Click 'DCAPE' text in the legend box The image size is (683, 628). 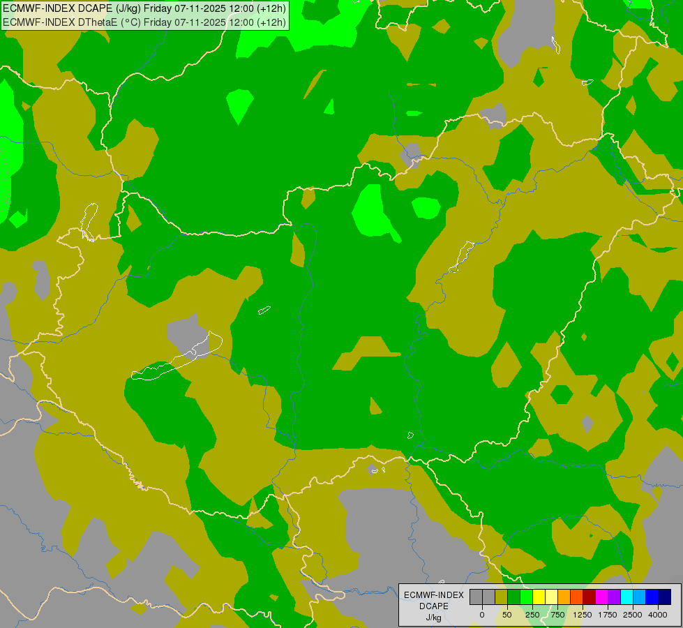pyautogui.click(x=434, y=606)
